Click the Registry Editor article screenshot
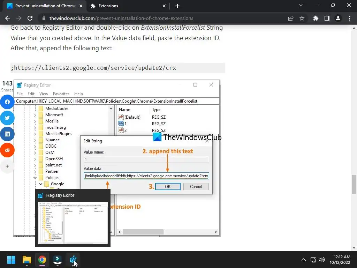This screenshot has width=357, height=268. [x=117, y=158]
